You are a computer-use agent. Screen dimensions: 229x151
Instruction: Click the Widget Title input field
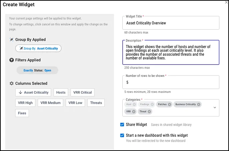tap(171, 23)
